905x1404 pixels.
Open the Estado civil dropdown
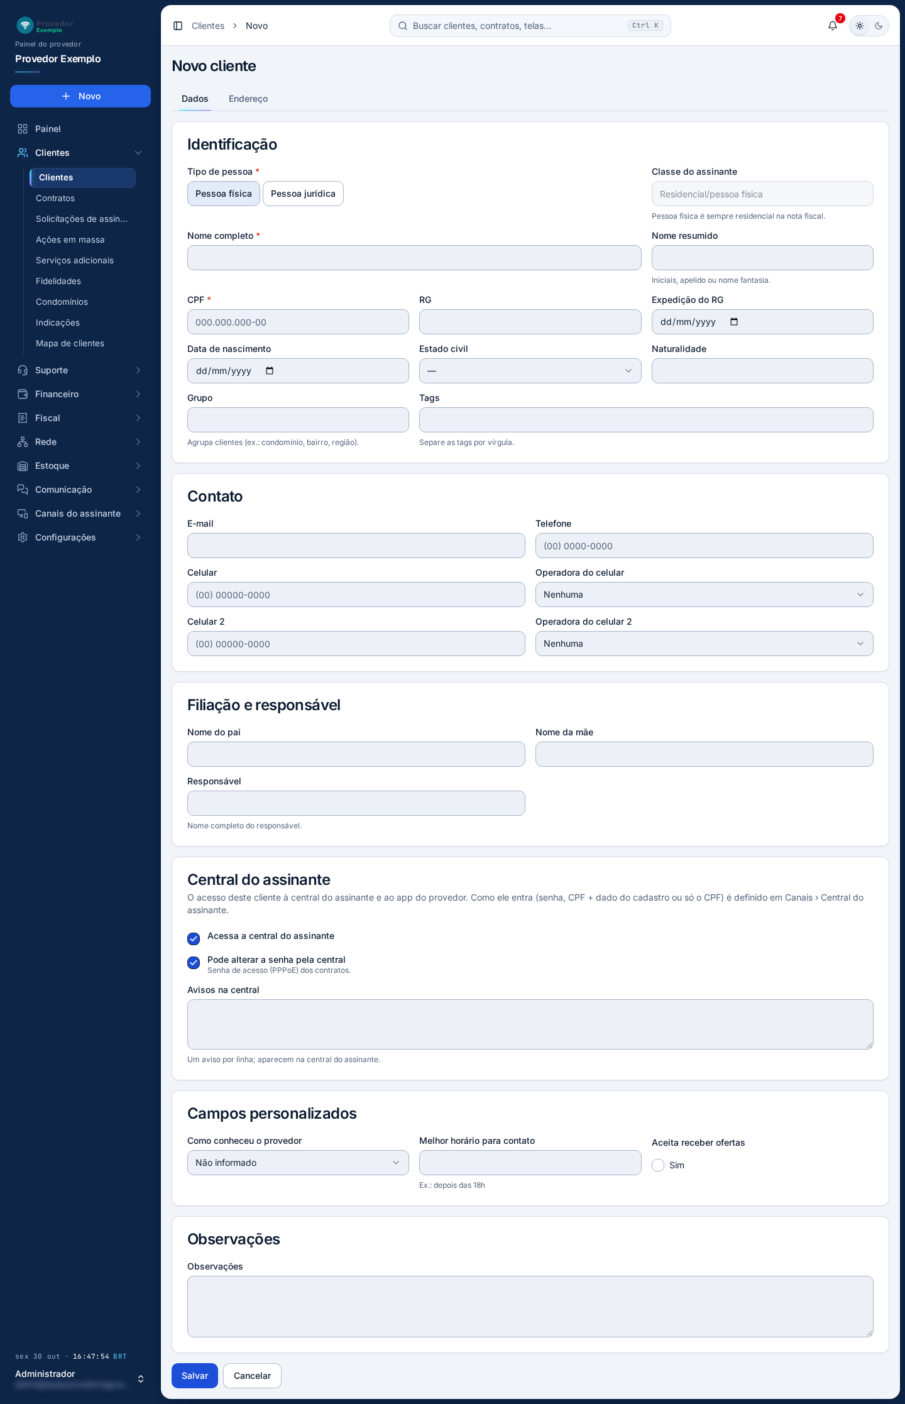click(x=530, y=371)
